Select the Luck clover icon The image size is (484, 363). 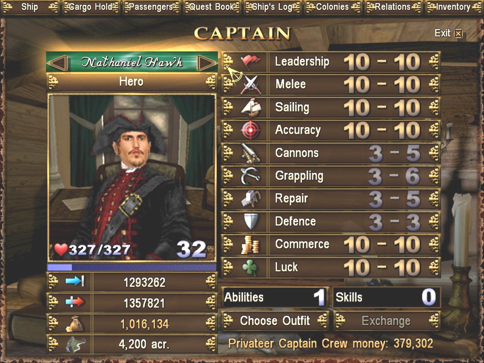pos(250,267)
